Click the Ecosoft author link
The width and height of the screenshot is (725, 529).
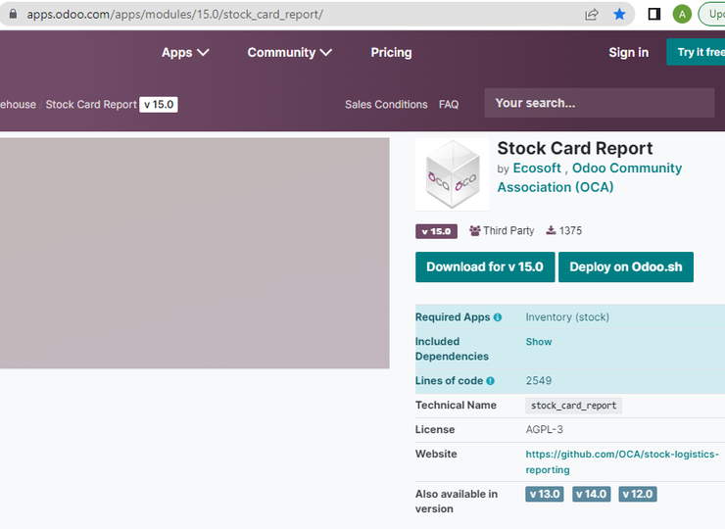[537, 168]
